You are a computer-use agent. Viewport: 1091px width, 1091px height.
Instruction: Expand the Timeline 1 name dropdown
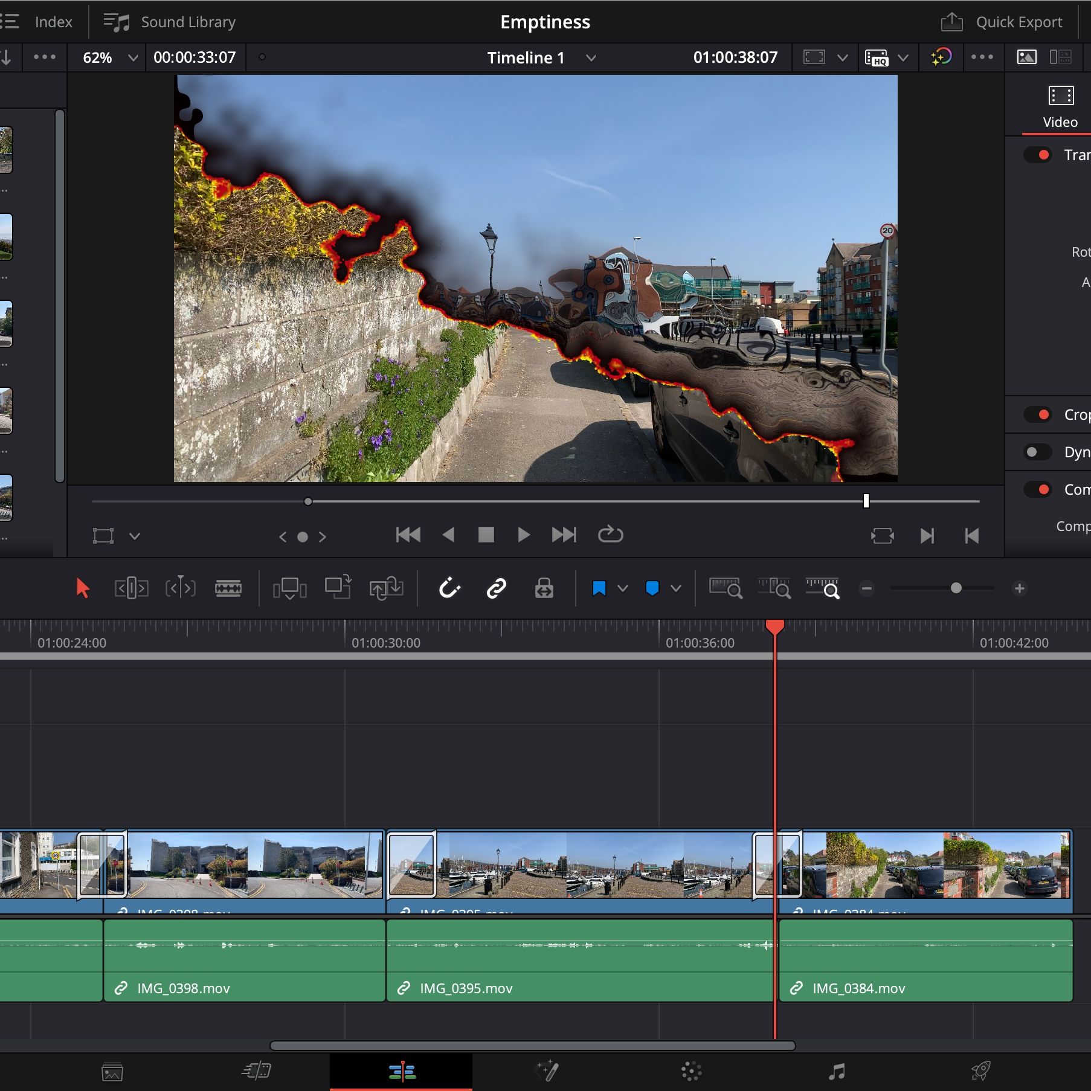coord(591,58)
